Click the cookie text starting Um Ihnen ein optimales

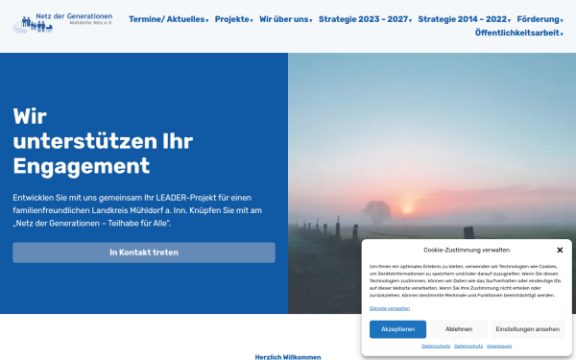pyautogui.click(x=465, y=280)
